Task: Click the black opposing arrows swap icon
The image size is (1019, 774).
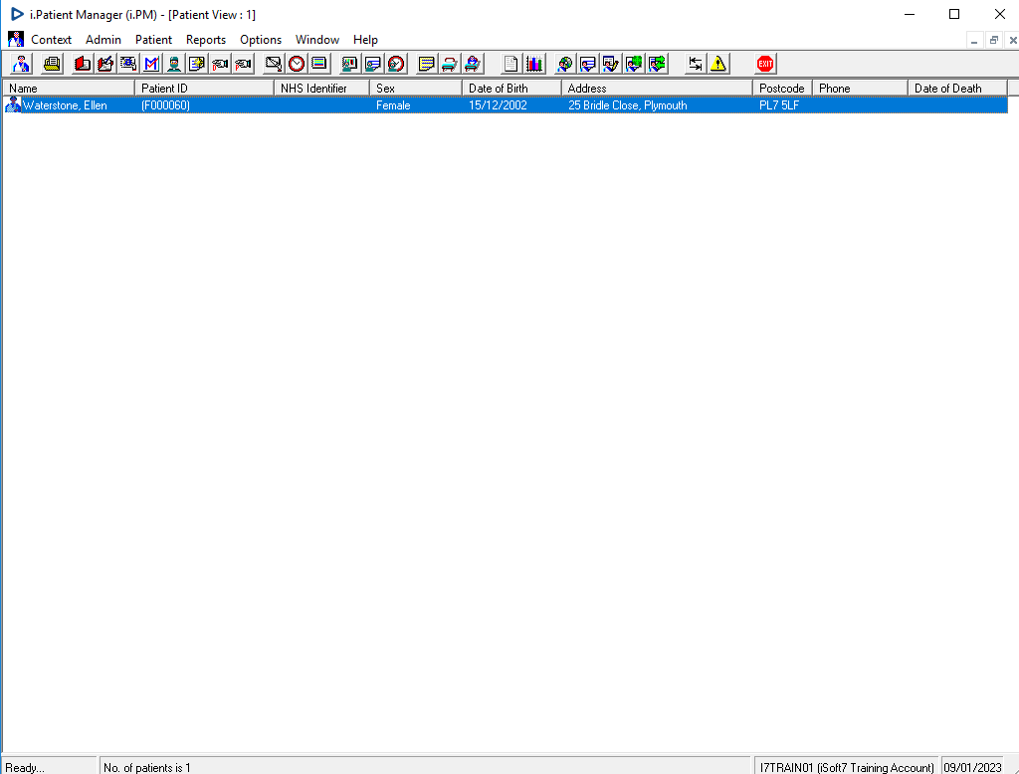Action: [x=696, y=64]
